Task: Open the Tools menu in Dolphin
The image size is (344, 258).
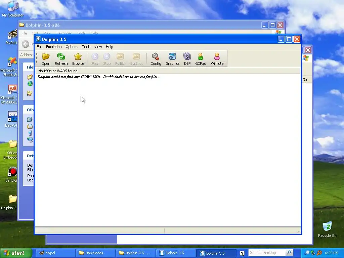Action: [x=86, y=47]
